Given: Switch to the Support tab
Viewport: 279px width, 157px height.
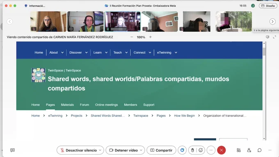Looking at the screenshot, I should click(149, 105).
